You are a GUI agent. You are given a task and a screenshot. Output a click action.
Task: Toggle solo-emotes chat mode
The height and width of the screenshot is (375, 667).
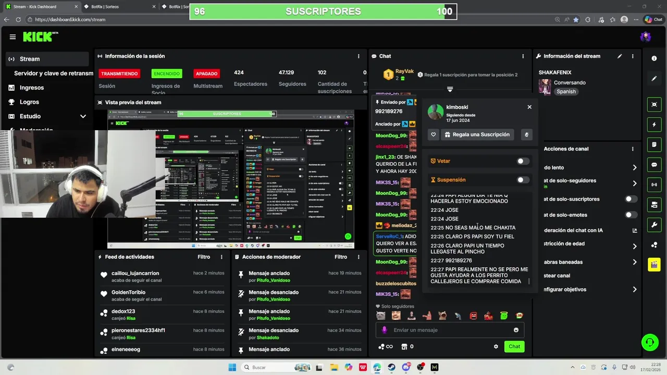[631, 215]
